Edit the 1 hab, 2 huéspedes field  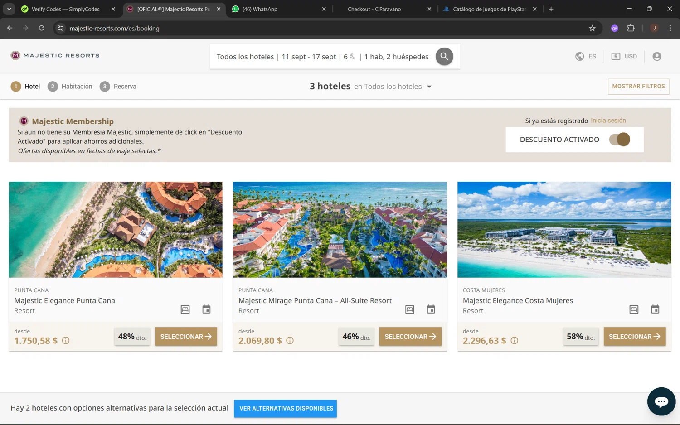point(397,57)
